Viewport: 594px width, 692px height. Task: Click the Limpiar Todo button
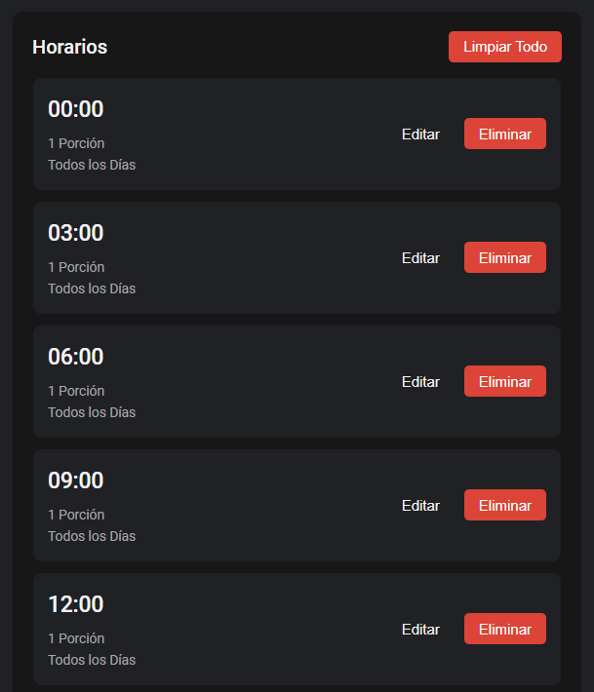(504, 47)
